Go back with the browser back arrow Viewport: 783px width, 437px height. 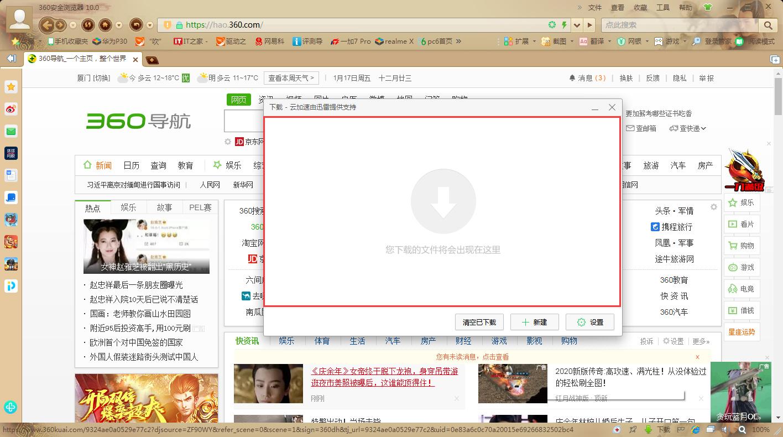(x=47, y=25)
